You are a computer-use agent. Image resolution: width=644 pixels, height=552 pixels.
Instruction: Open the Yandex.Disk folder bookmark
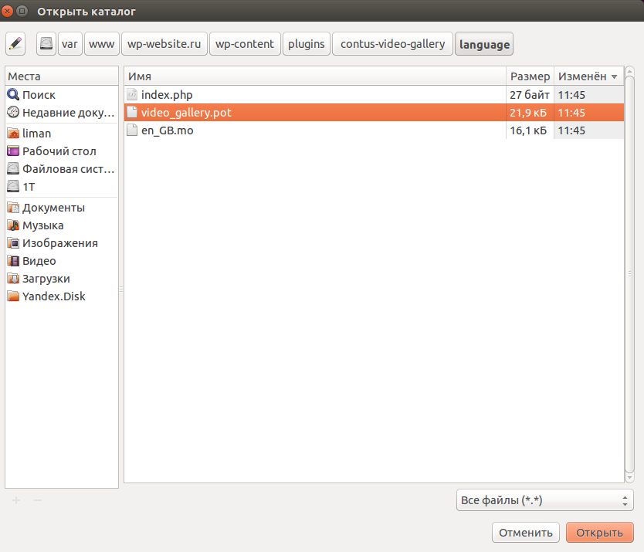click(54, 296)
